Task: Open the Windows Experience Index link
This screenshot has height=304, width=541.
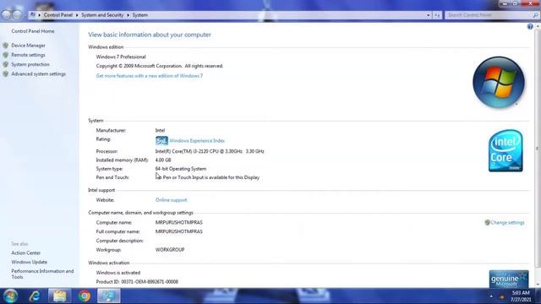Action: click(x=197, y=141)
